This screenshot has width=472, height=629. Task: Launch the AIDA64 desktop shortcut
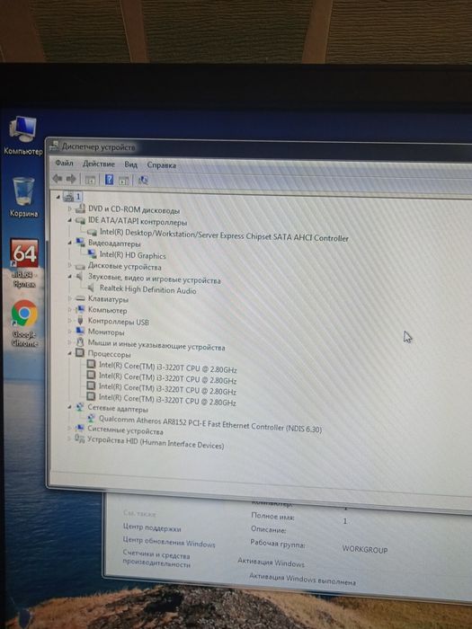pos(24,263)
